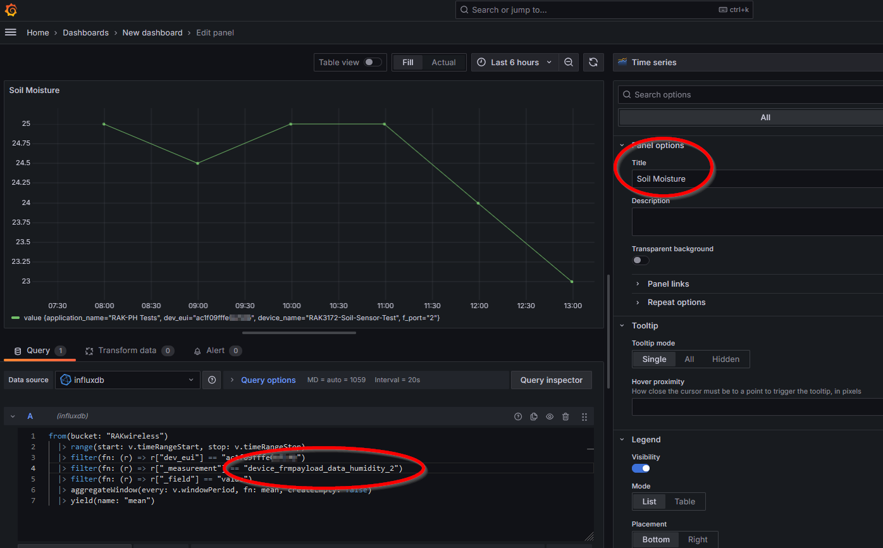
Task: Zoom out the time range
Action: point(569,62)
